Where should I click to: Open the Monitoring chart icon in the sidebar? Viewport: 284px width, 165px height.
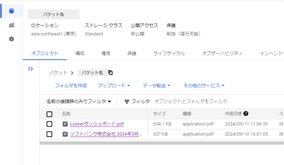tap(11, 25)
